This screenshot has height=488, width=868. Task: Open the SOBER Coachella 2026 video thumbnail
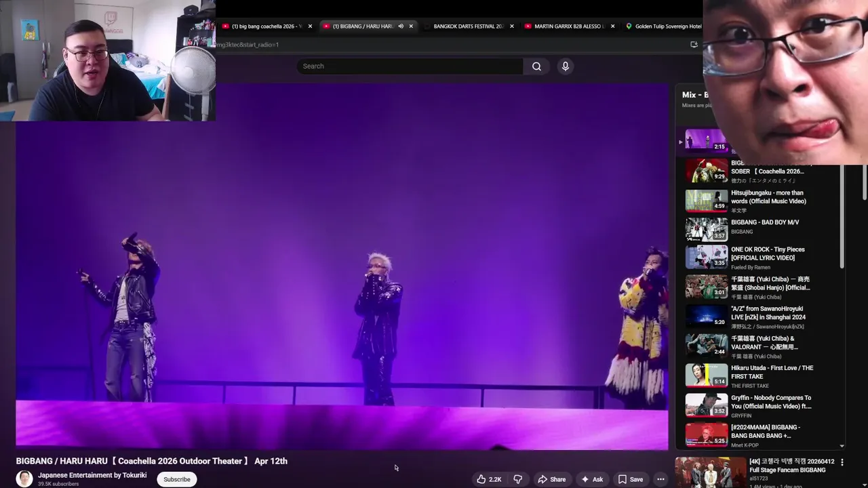pyautogui.click(x=706, y=171)
